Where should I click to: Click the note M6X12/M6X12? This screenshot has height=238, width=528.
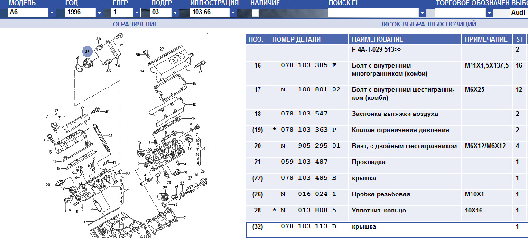pyautogui.click(x=485, y=146)
